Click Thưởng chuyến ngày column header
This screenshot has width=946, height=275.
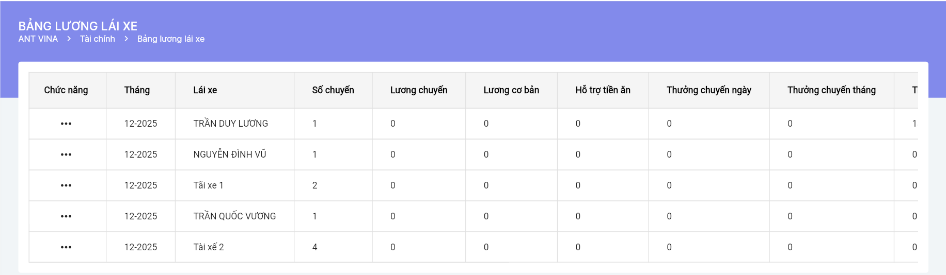point(708,90)
